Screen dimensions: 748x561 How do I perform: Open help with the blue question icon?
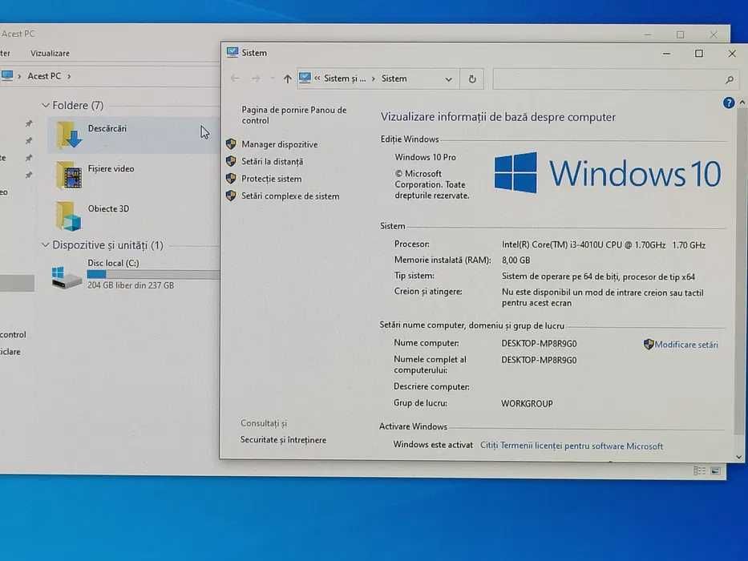coord(729,103)
